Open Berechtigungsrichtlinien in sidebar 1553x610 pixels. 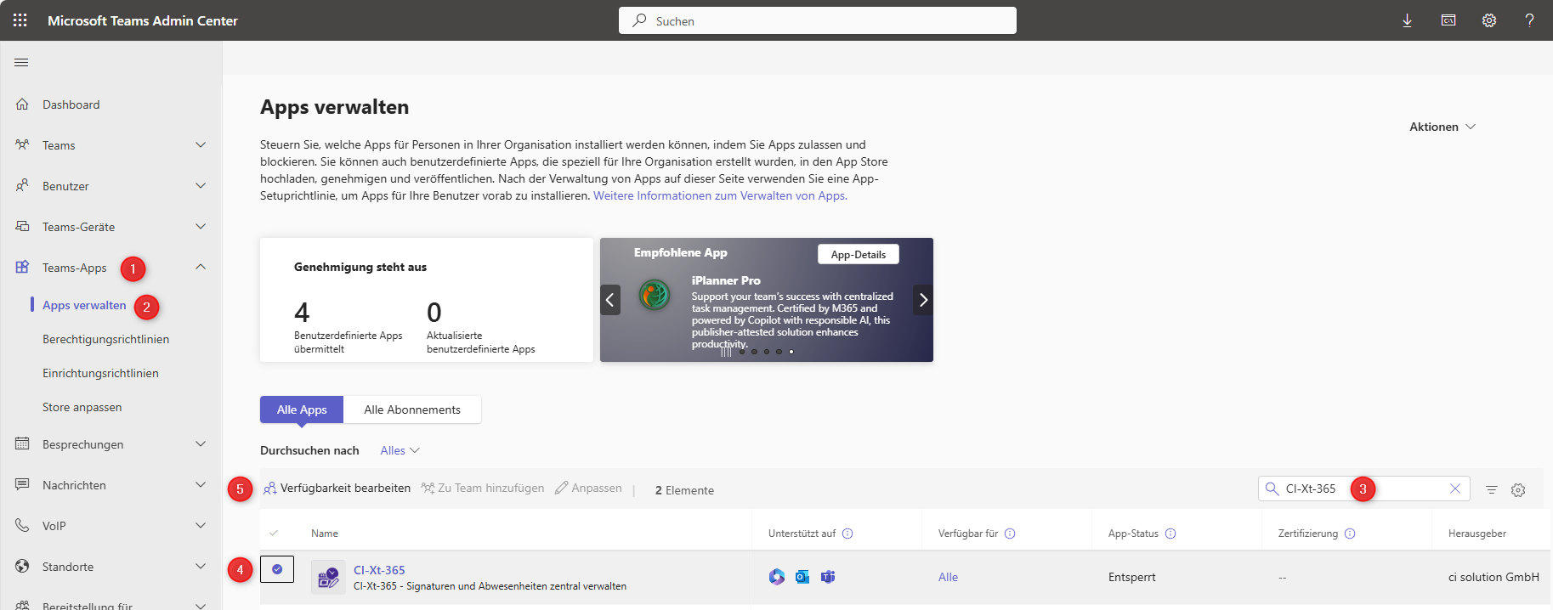pos(105,339)
